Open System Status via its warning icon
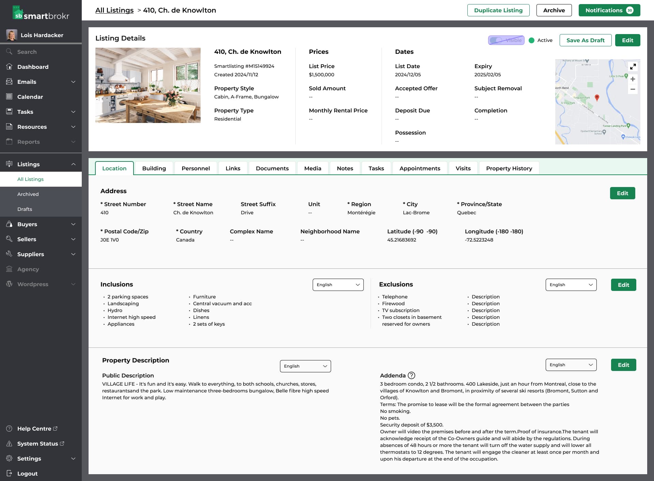 [9, 444]
